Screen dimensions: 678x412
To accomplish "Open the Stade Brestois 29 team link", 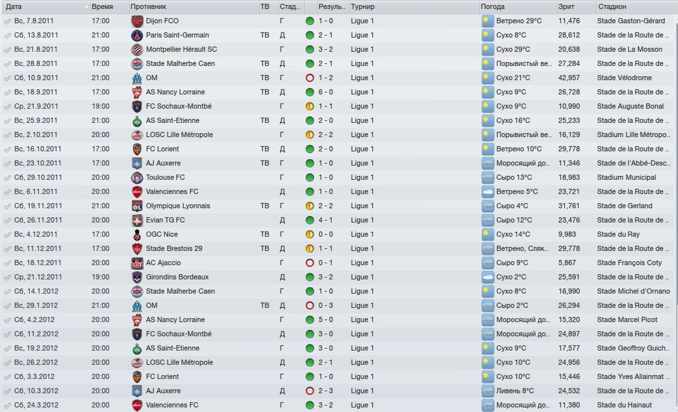I will click(x=174, y=248).
